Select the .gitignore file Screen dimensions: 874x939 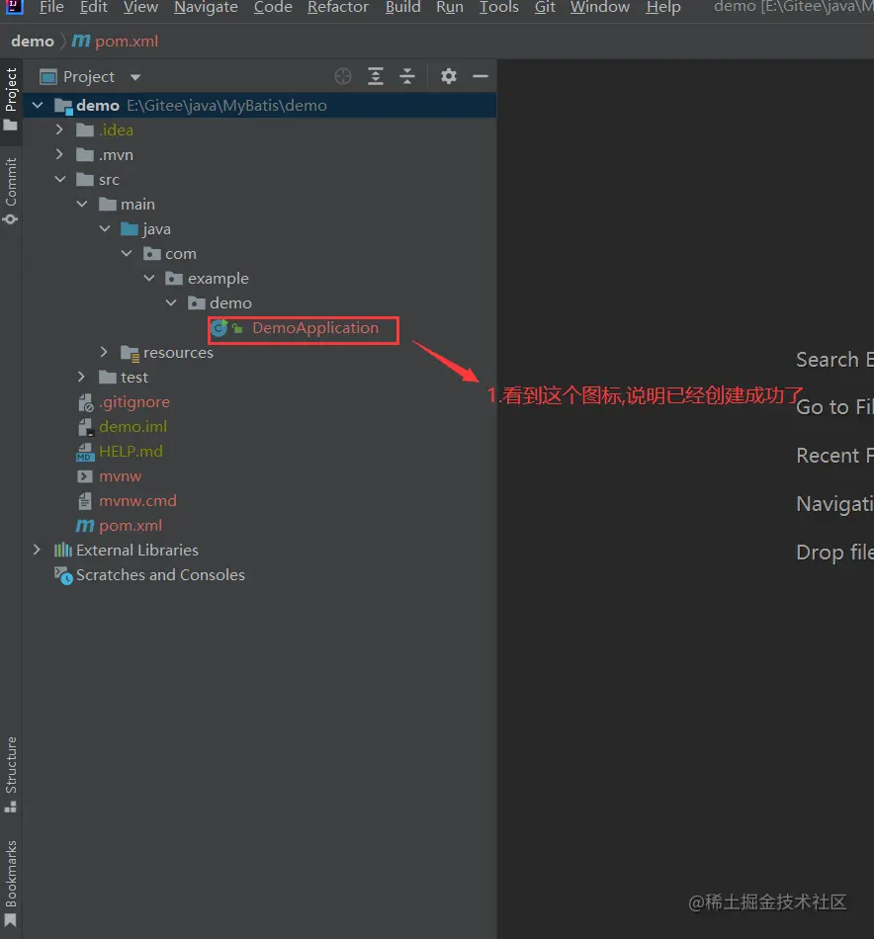tap(134, 402)
